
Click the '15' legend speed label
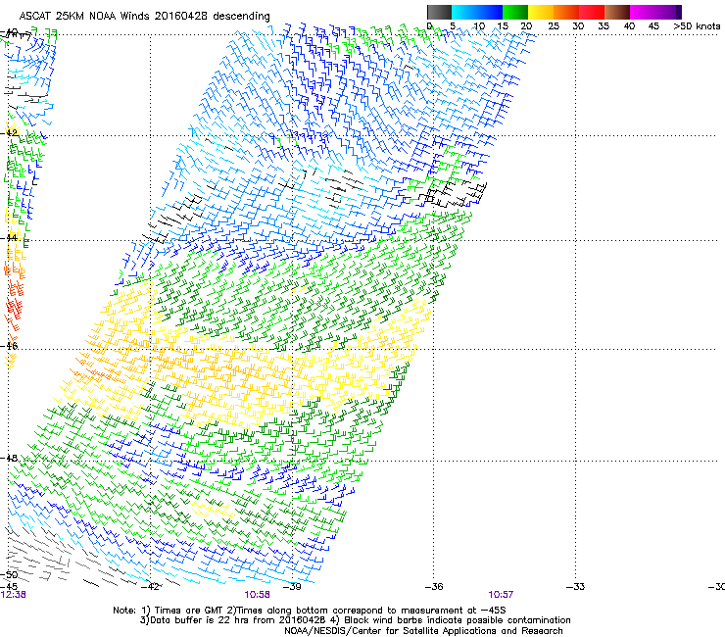(x=503, y=26)
